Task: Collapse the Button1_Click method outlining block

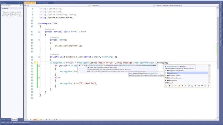Action: 39,57
